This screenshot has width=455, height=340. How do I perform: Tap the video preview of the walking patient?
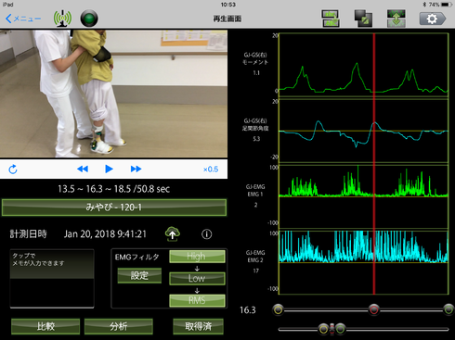(x=113, y=94)
